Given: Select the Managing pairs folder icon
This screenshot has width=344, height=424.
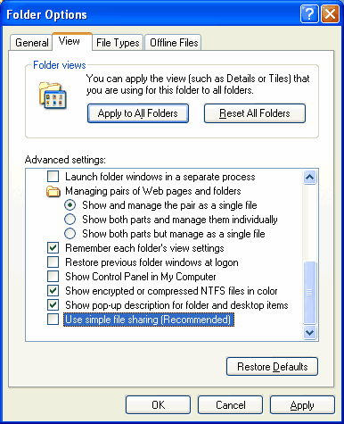Looking at the screenshot, I should [x=53, y=191].
